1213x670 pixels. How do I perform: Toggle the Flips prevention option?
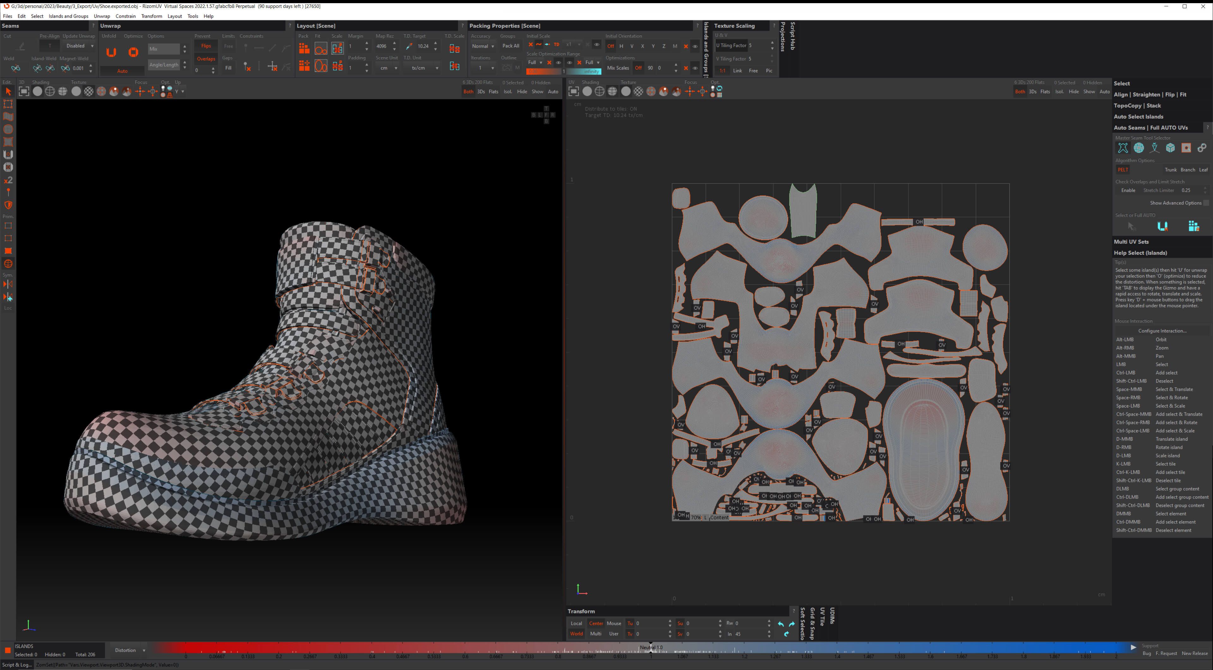(x=206, y=46)
